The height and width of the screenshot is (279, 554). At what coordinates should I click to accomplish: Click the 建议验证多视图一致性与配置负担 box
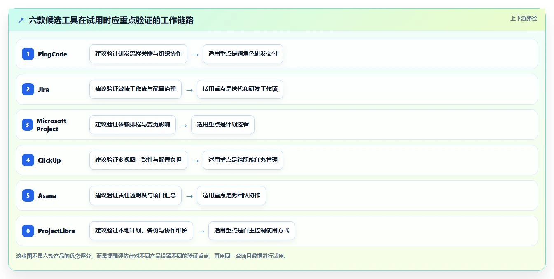[138, 160]
